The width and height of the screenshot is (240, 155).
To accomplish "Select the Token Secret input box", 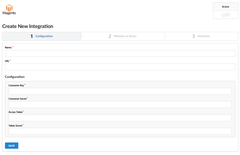I will click(x=120, y=131).
